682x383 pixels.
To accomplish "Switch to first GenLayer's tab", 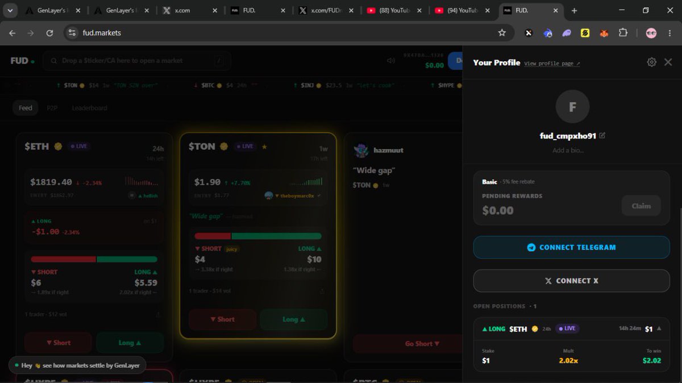I will tap(52, 10).
